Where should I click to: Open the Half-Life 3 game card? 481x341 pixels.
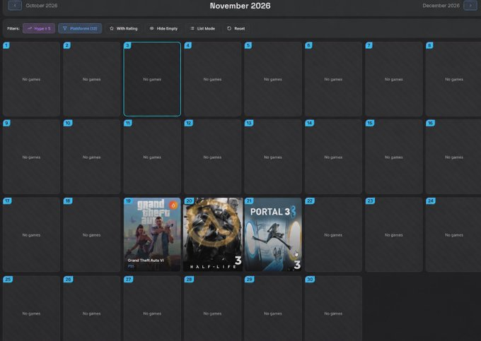(213, 234)
